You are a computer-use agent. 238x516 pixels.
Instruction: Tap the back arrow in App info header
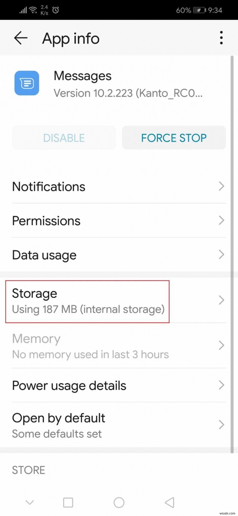click(x=20, y=38)
